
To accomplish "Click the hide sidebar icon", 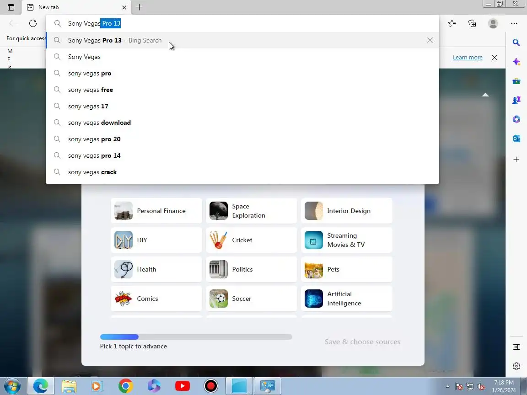I will [x=516, y=347].
